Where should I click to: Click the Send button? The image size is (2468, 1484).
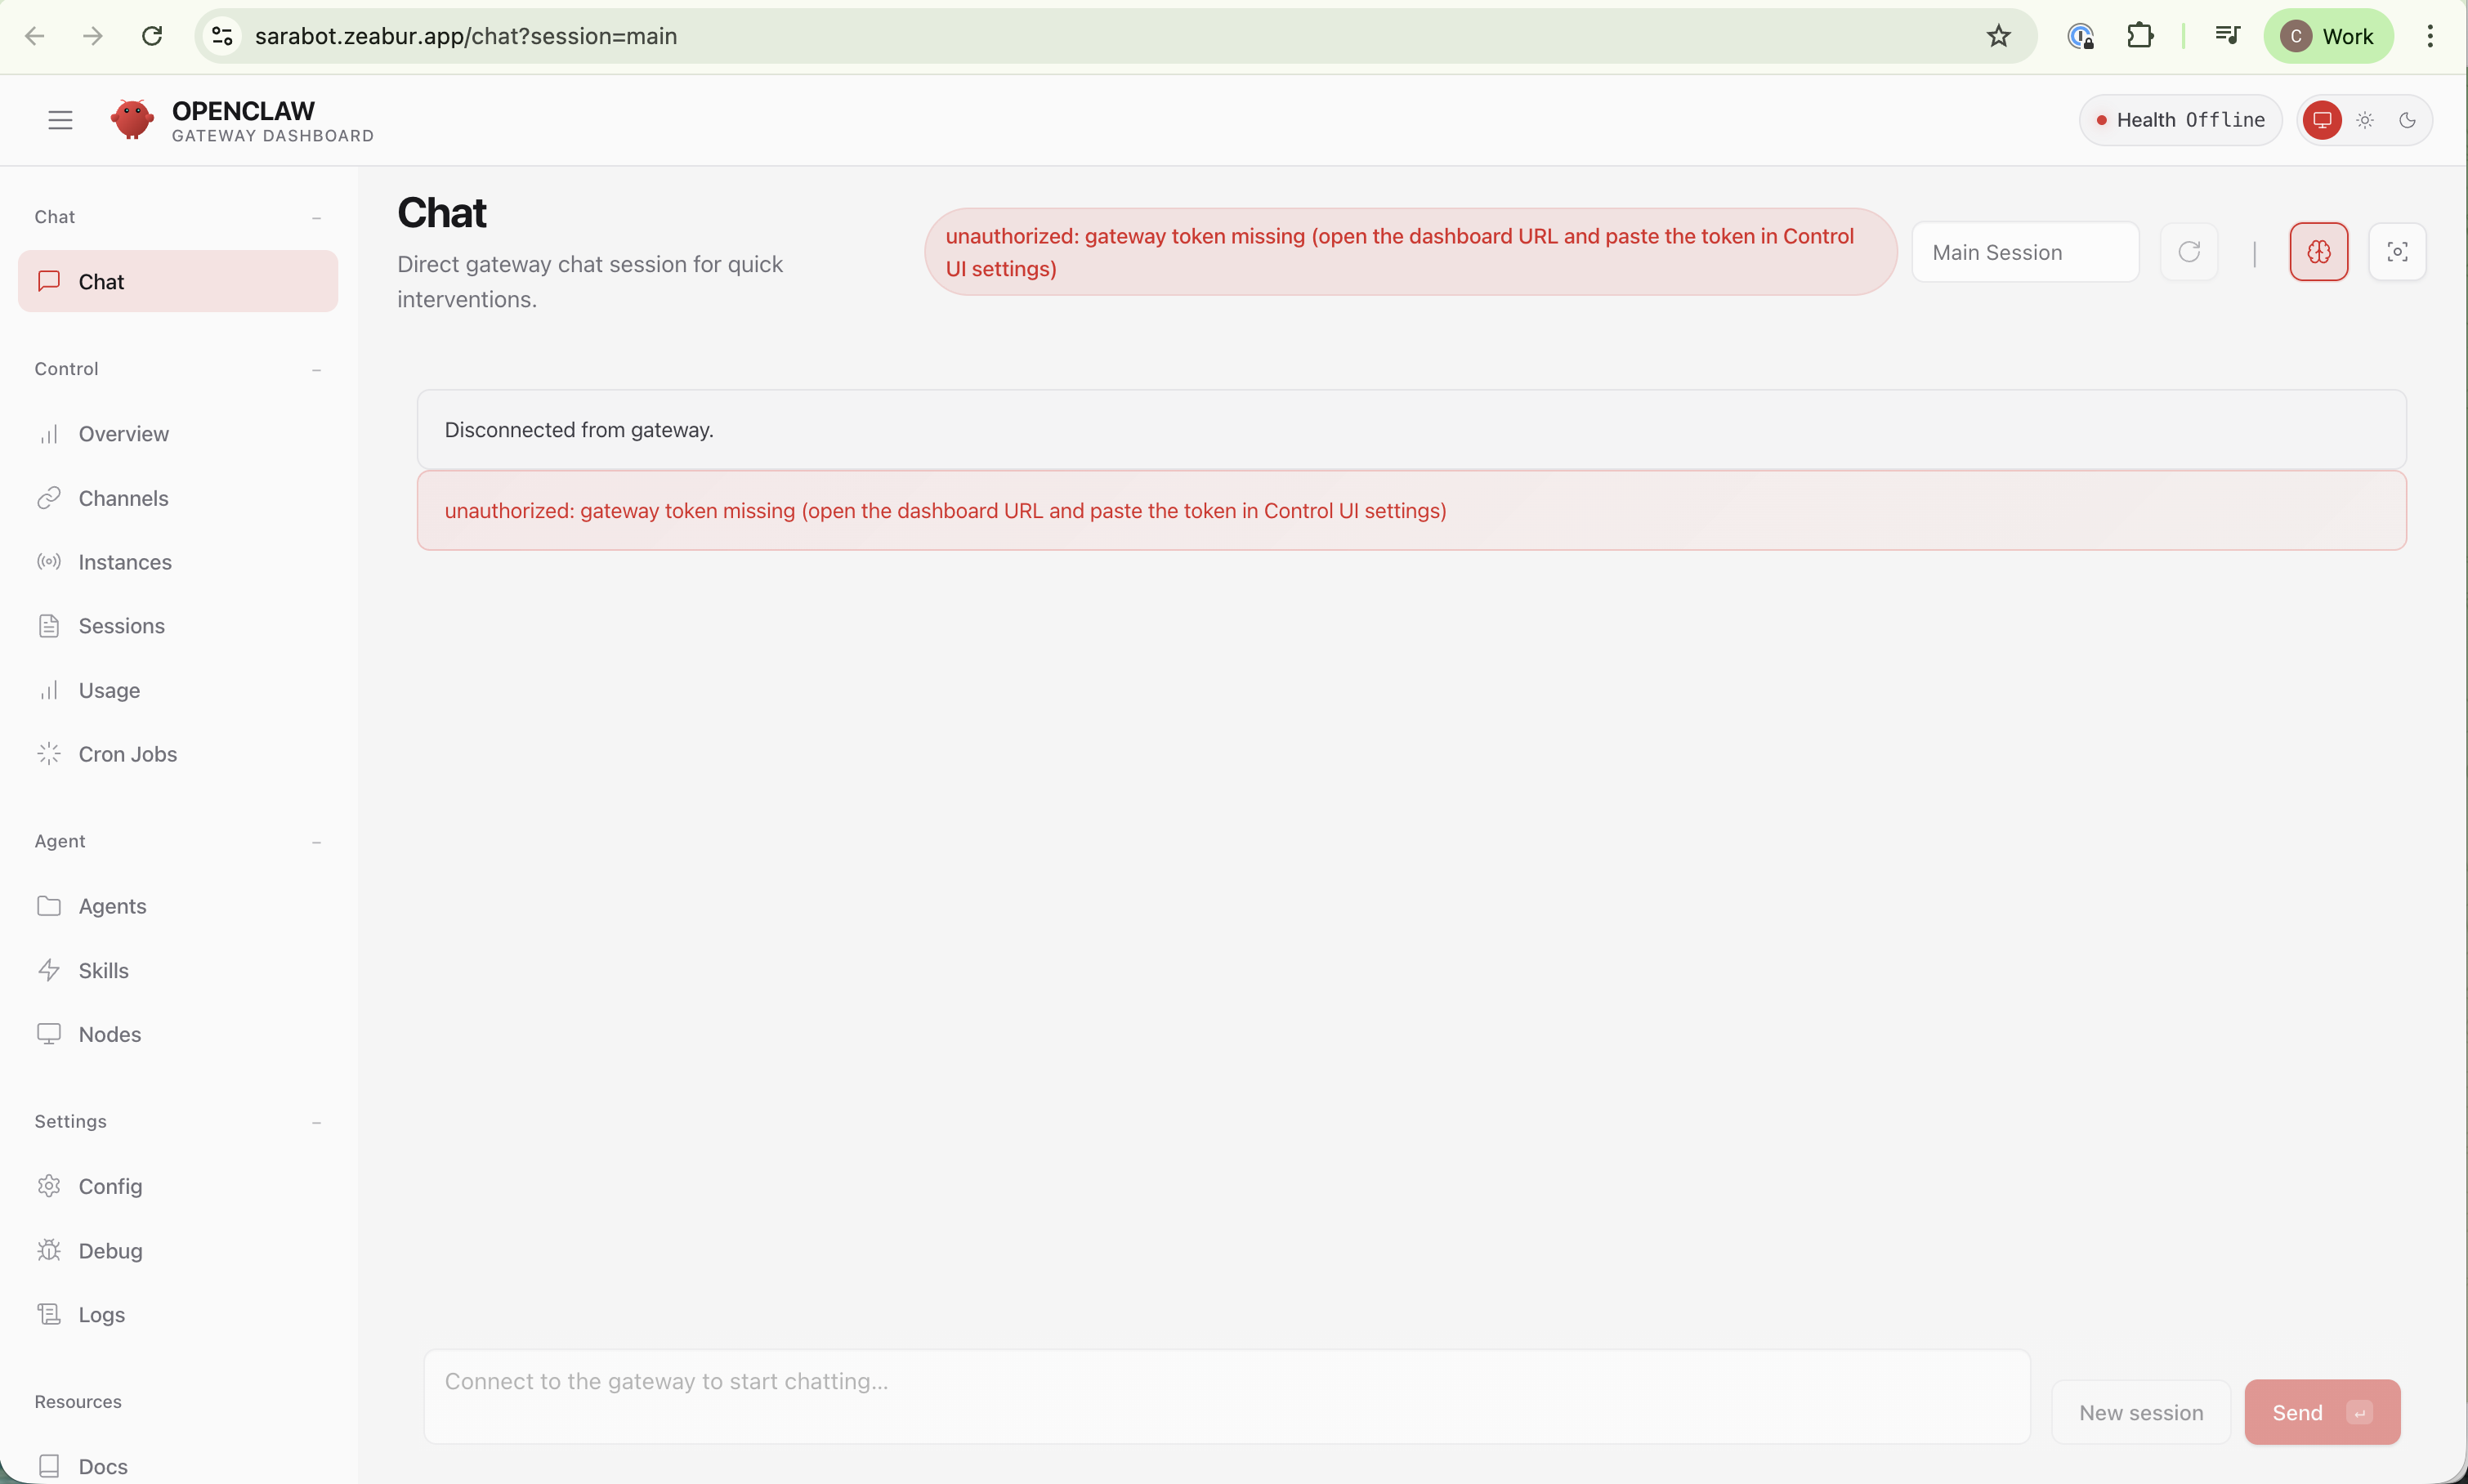pos(2321,1411)
